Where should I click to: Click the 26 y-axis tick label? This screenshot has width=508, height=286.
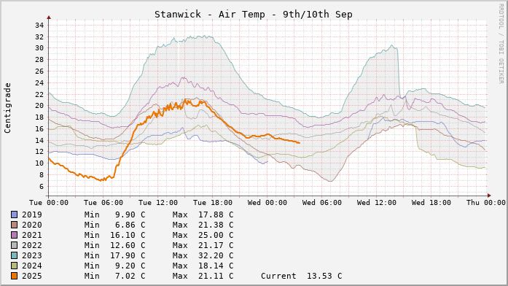coord(39,71)
